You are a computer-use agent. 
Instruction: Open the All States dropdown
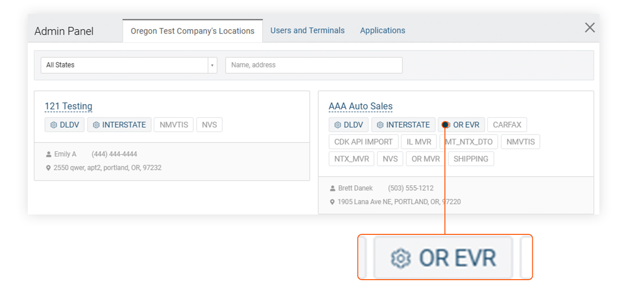[x=124, y=65]
